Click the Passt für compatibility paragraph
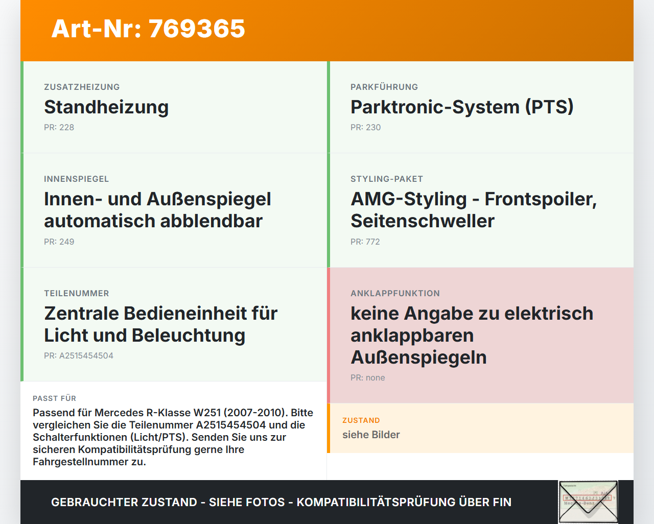This screenshot has width=654, height=524. [x=173, y=437]
